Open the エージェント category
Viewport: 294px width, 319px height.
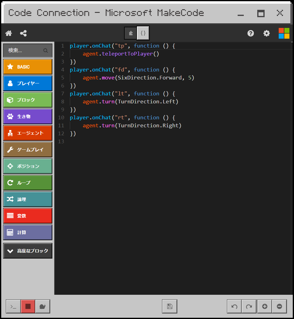click(28, 133)
